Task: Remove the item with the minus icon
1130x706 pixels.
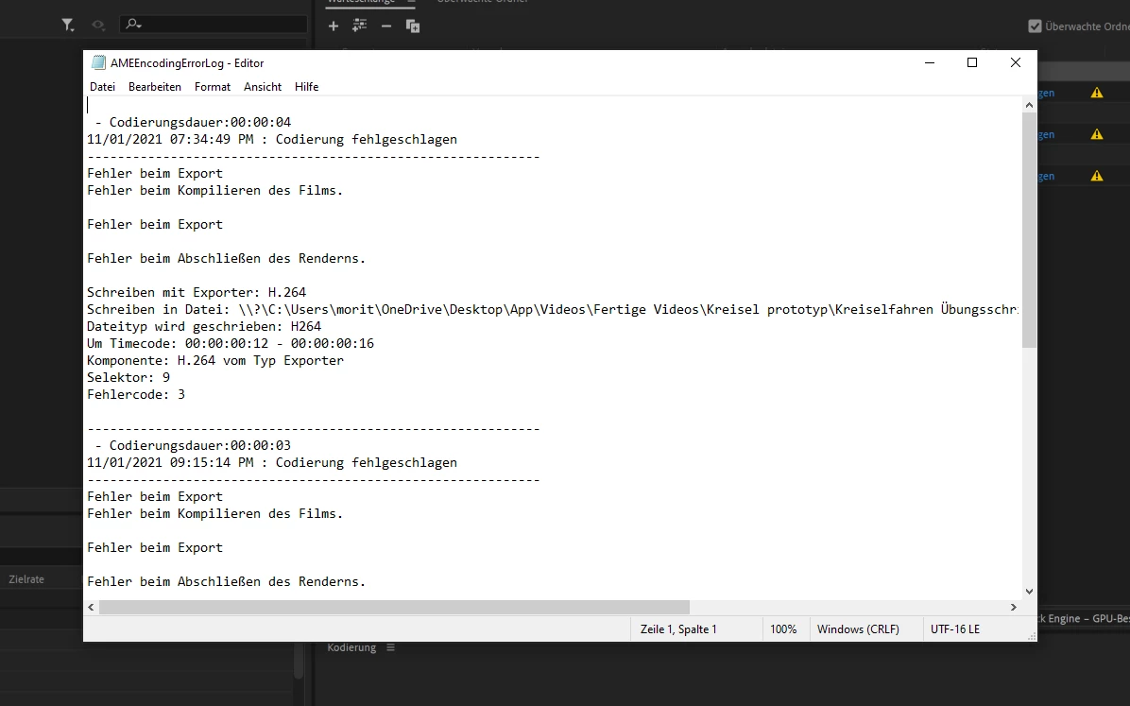Action: click(x=386, y=26)
